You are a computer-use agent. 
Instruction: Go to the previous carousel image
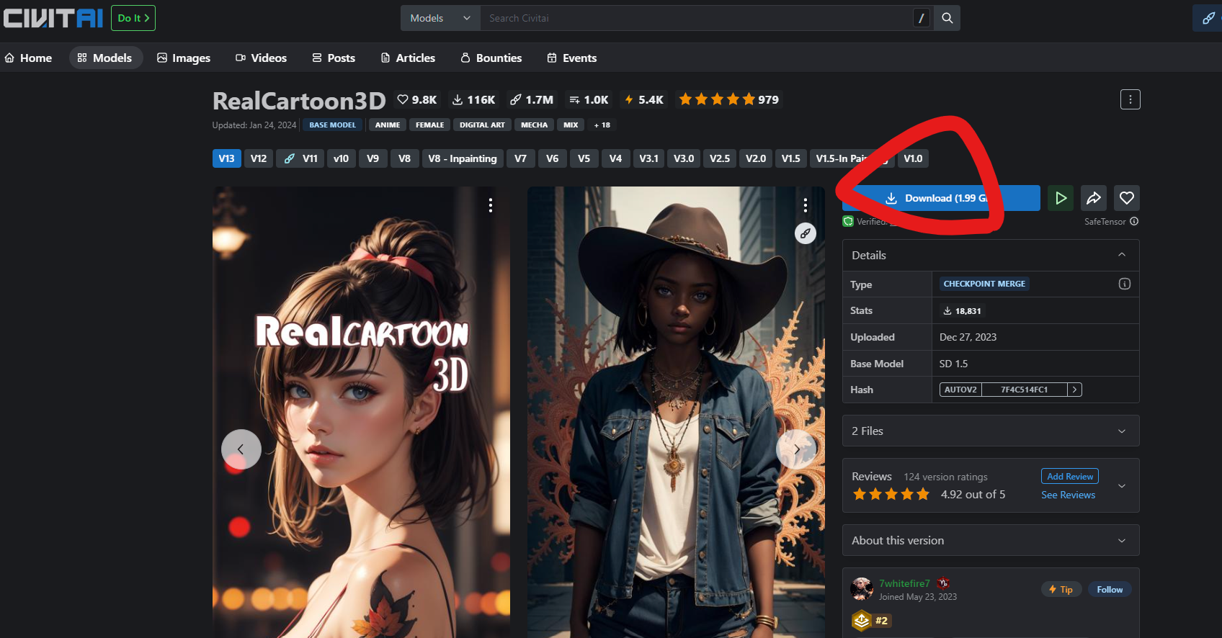coord(241,449)
